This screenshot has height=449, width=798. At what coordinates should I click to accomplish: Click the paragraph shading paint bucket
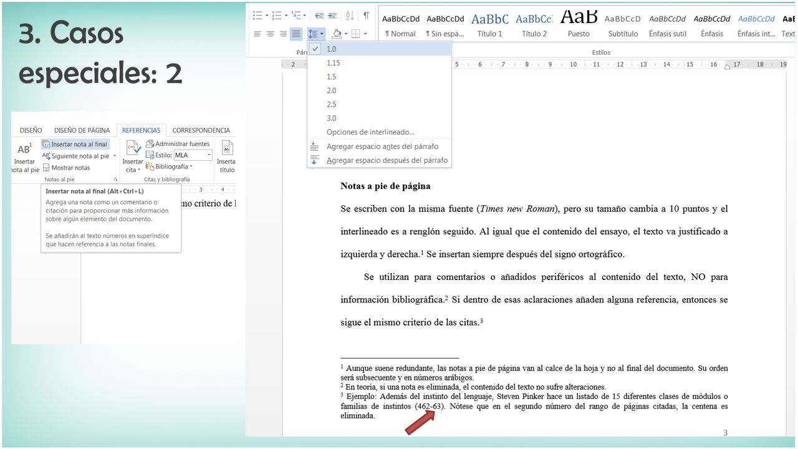(337, 34)
